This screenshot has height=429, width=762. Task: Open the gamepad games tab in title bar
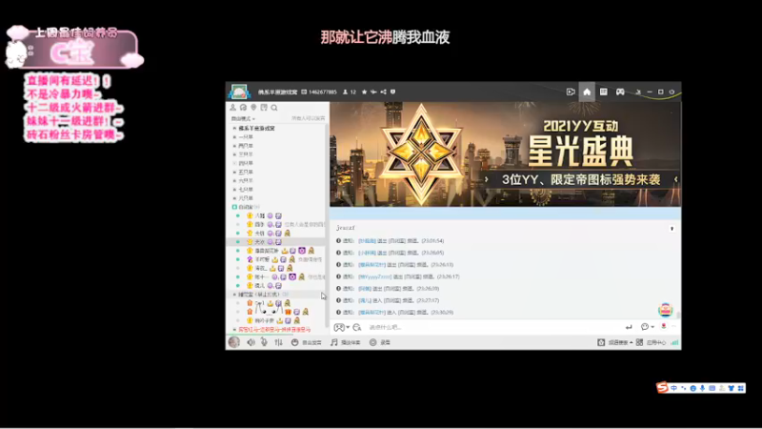tap(620, 92)
